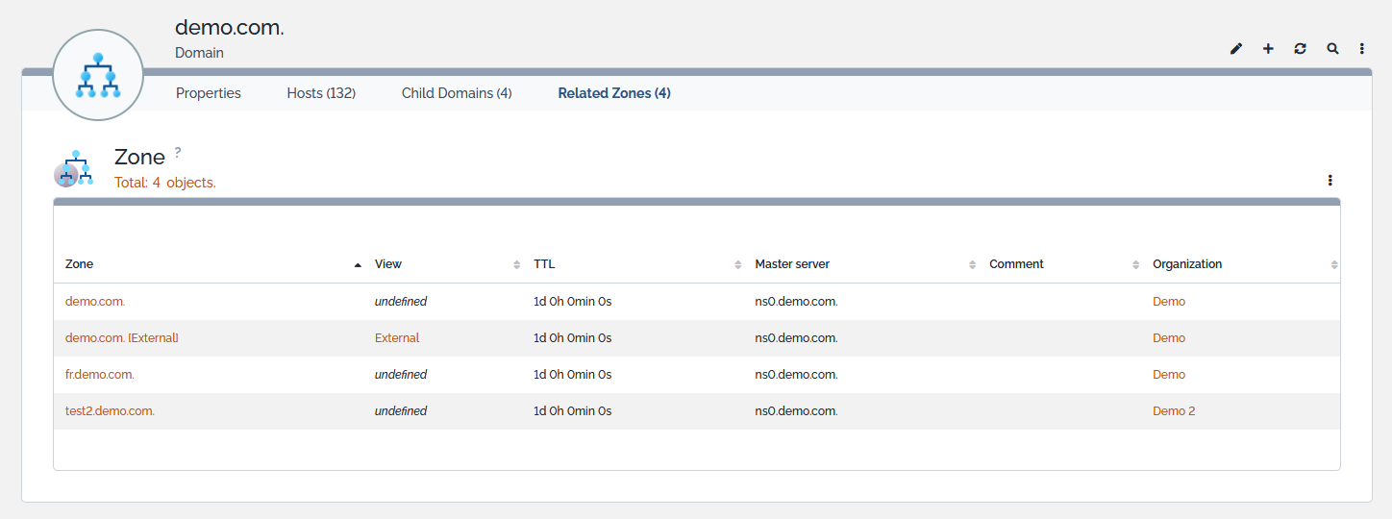Click the plus icon to add object
The image size is (1392, 519).
pos(1268,49)
